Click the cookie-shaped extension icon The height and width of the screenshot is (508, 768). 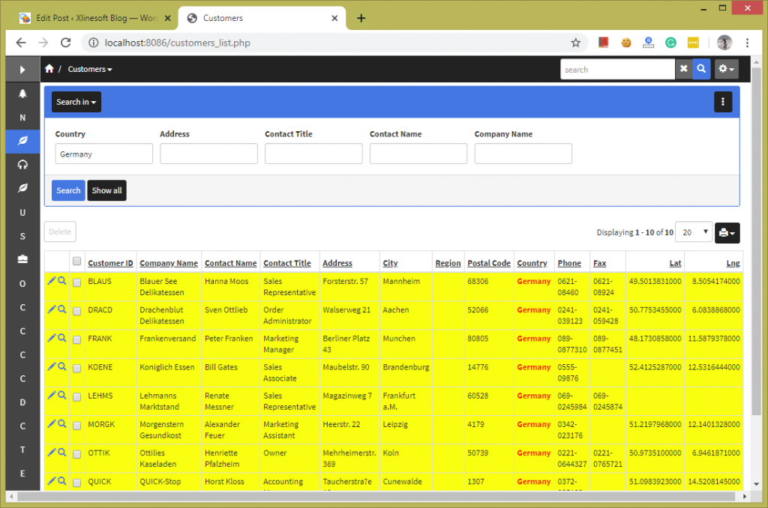[x=625, y=43]
